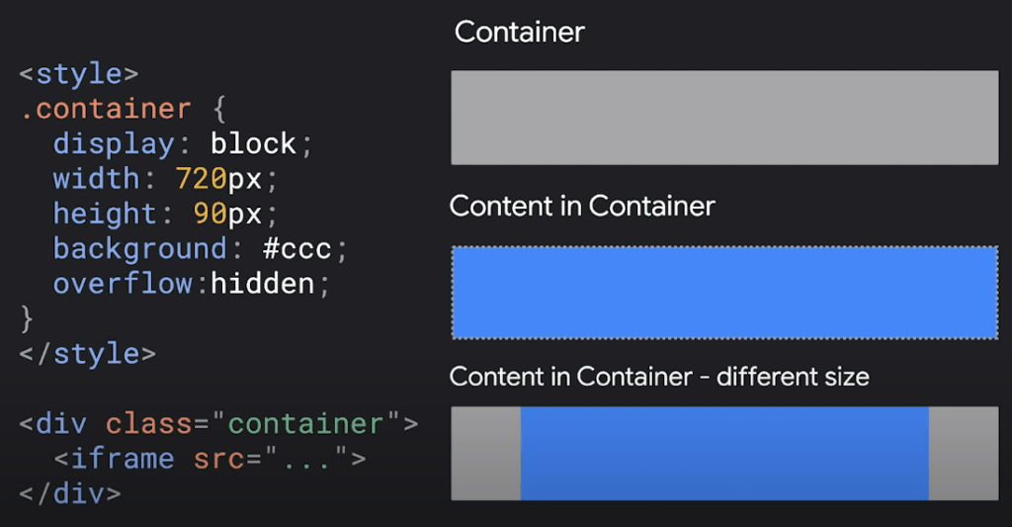The image size is (1012, 527).
Task: Click the 'overflow:hidden;' code line
Action: (191, 284)
